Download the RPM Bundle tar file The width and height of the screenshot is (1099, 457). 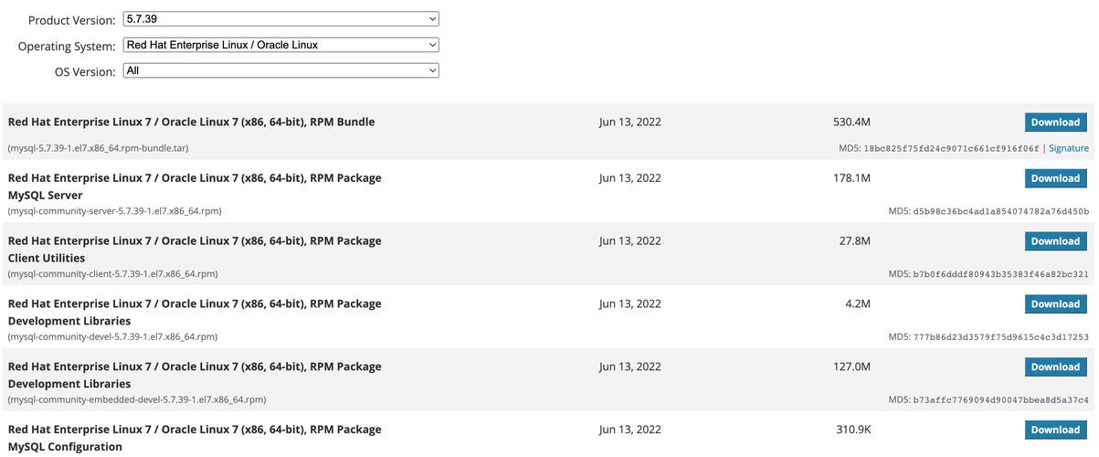tap(1055, 122)
